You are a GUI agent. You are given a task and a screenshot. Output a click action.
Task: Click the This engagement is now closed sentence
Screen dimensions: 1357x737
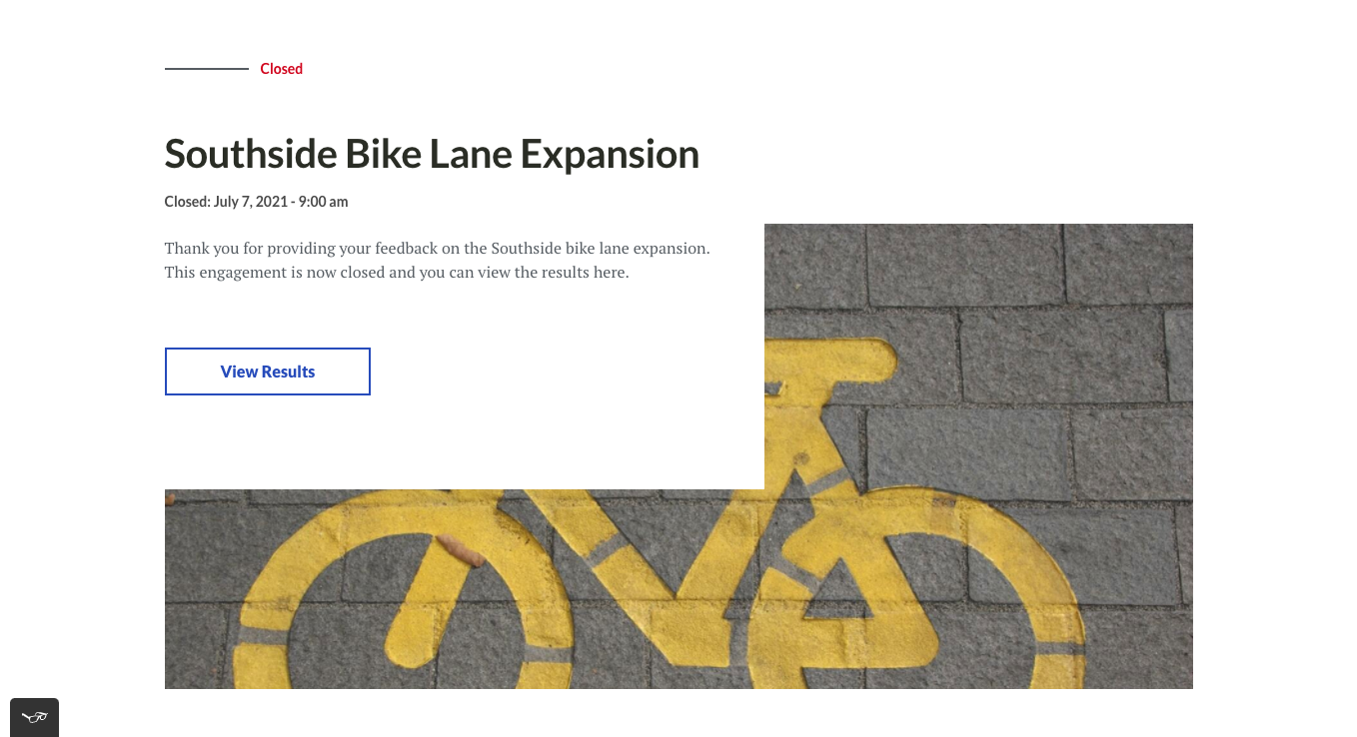[397, 272]
